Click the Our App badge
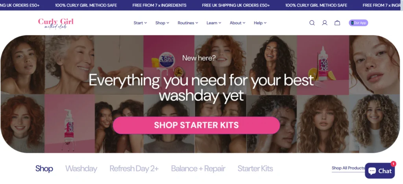The width and height of the screenshot is (403, 184). pyautogui.click(x=358, y=23)
